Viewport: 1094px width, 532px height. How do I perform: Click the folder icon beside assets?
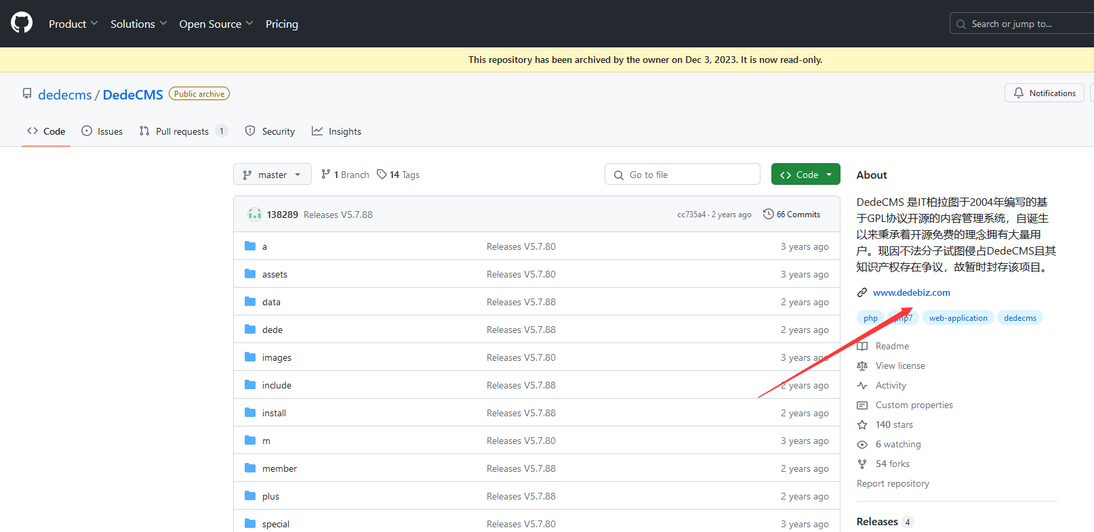point(250,274)
